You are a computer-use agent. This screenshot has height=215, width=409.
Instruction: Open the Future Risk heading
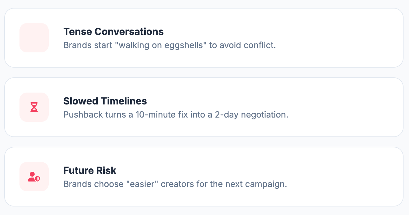pyautogui.click(x=90, y=171)
